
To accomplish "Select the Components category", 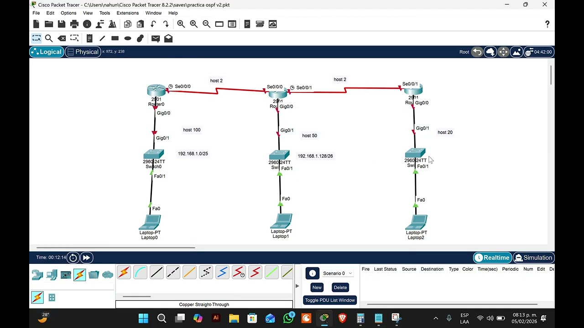I will pyautogui.click(x=66, y=275).
